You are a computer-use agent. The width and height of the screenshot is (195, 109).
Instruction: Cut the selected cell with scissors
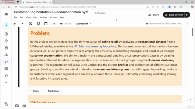tap(30, 24)
